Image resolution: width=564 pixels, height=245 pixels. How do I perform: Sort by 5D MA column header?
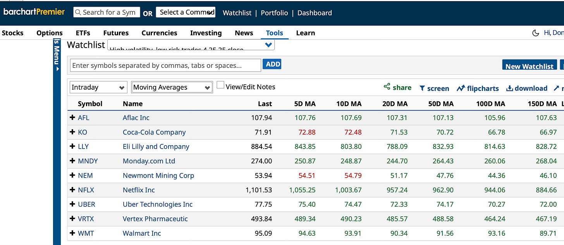pos(305,104)
